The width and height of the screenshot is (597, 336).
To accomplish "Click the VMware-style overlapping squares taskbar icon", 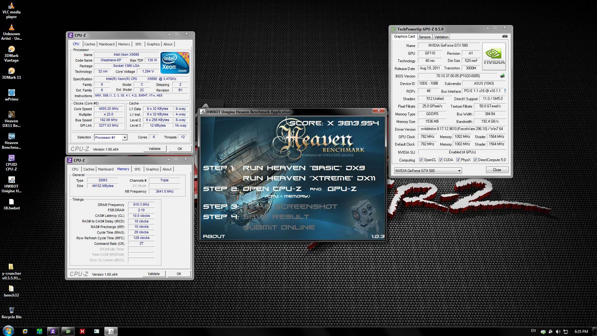I will click(x=25, y=331).
